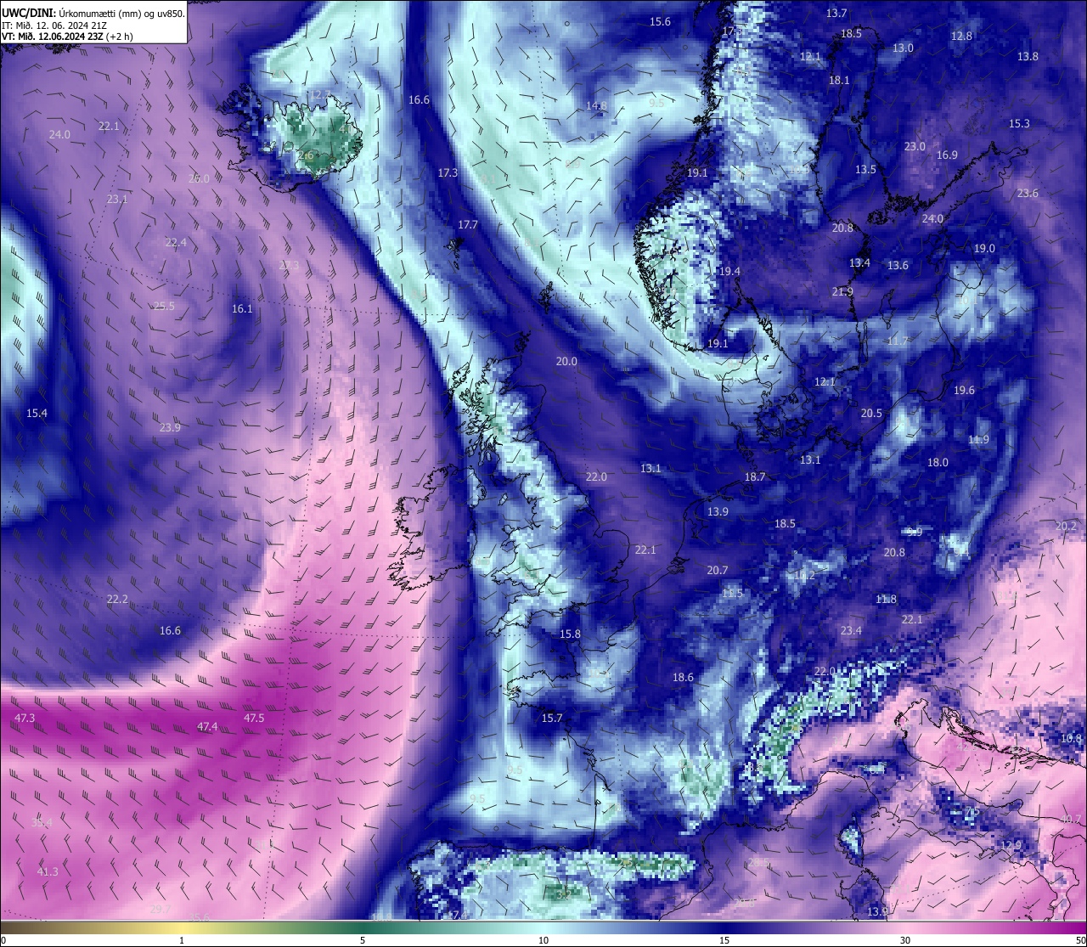
Task: Click the map value '20.0' over the North Sea
Action: tap(566, 362)
